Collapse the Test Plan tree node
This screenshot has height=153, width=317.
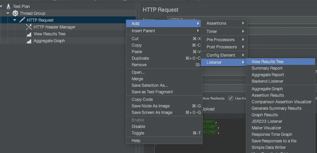[x=2, y=7]
